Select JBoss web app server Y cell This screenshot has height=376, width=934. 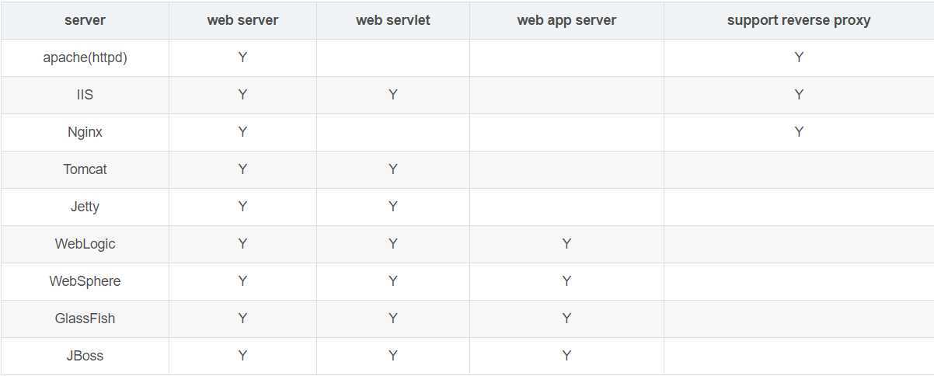tap(566, 356)
